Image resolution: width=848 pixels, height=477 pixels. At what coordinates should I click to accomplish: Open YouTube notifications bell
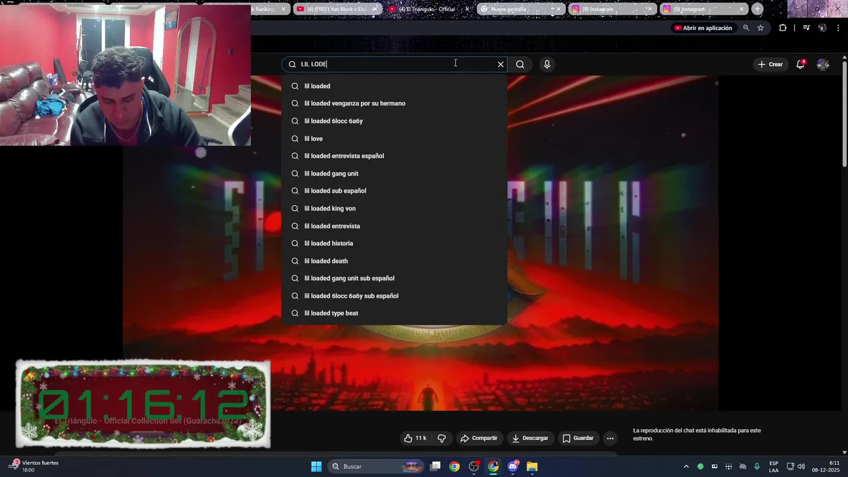point(800,64)
